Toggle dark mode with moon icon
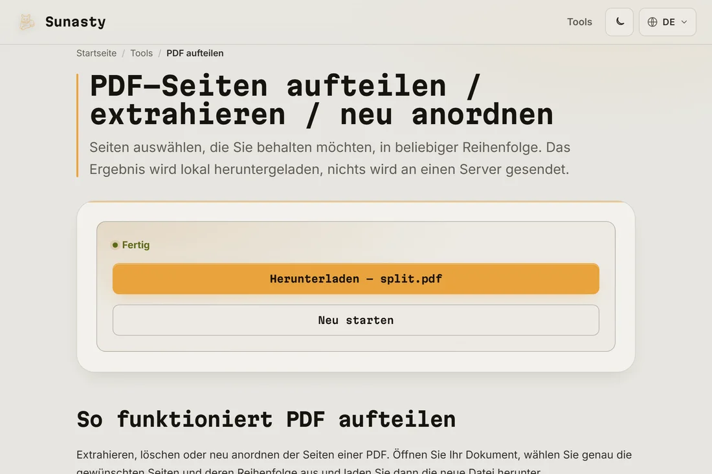Screen dimensions: 712x474 (x=619, y=22)
